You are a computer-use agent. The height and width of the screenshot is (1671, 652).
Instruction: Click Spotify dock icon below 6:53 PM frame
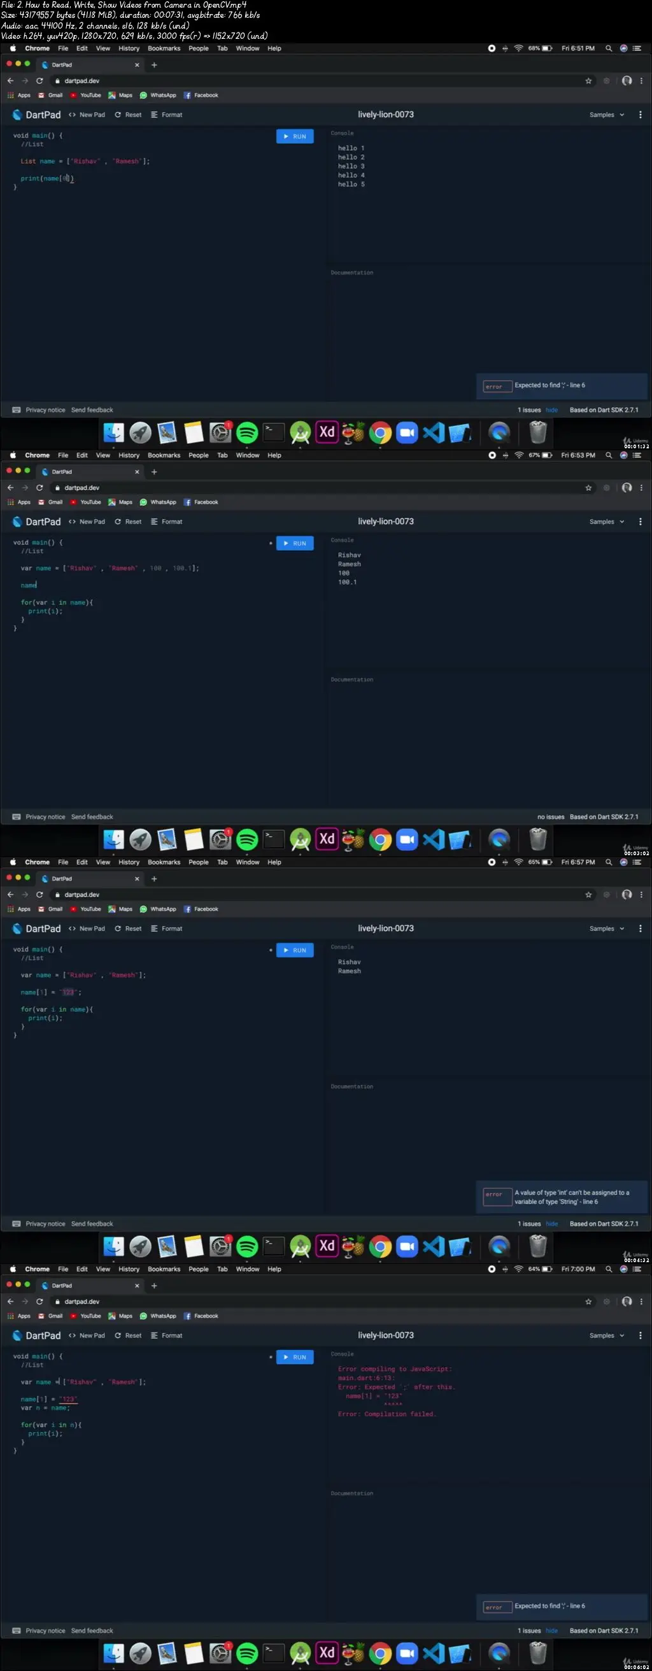[x=247, y=839]
